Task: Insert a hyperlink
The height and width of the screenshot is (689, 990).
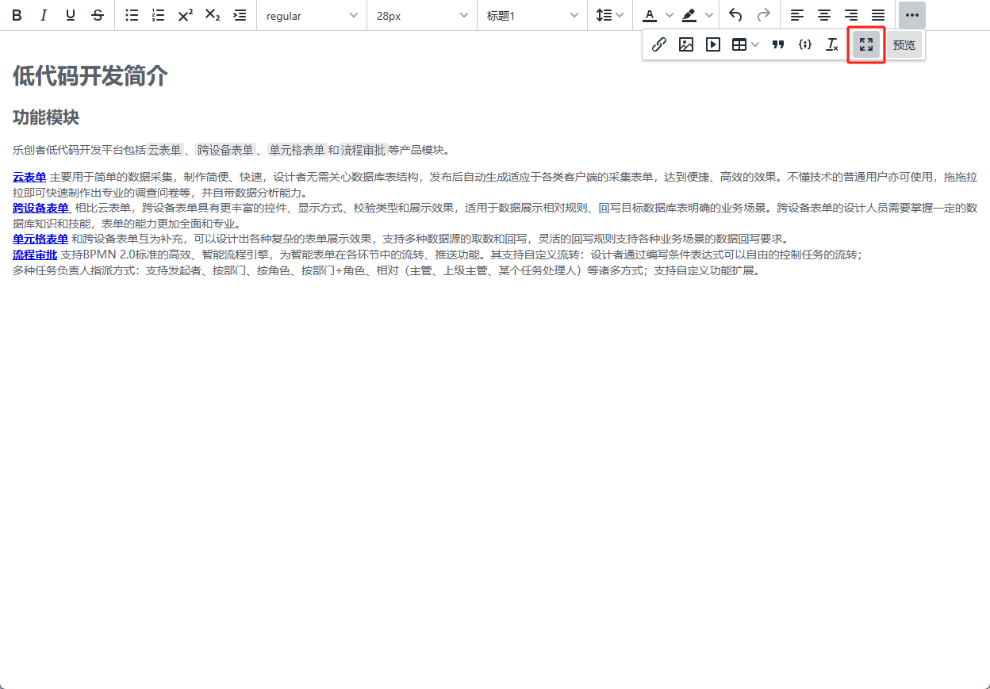Action: (x=658, y=45)
